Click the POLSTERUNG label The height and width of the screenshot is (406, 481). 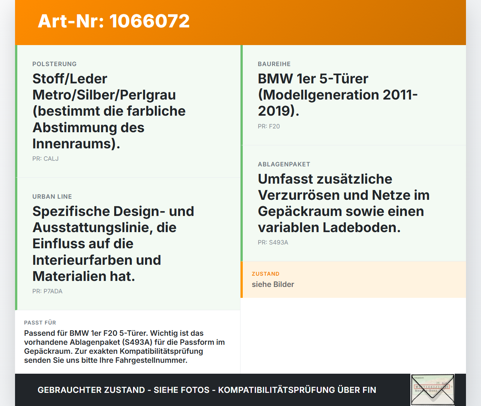click(54, 64)
